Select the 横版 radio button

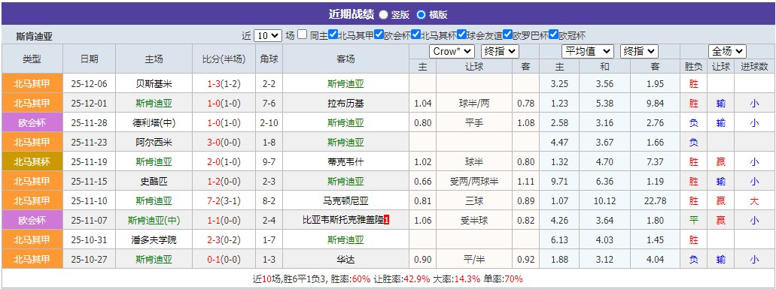[x=421, y=15]
